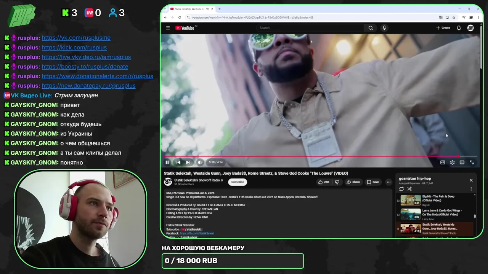
Task: Open YouTube notifications bell
Action: pyautogui.click(x=459, y=28)
